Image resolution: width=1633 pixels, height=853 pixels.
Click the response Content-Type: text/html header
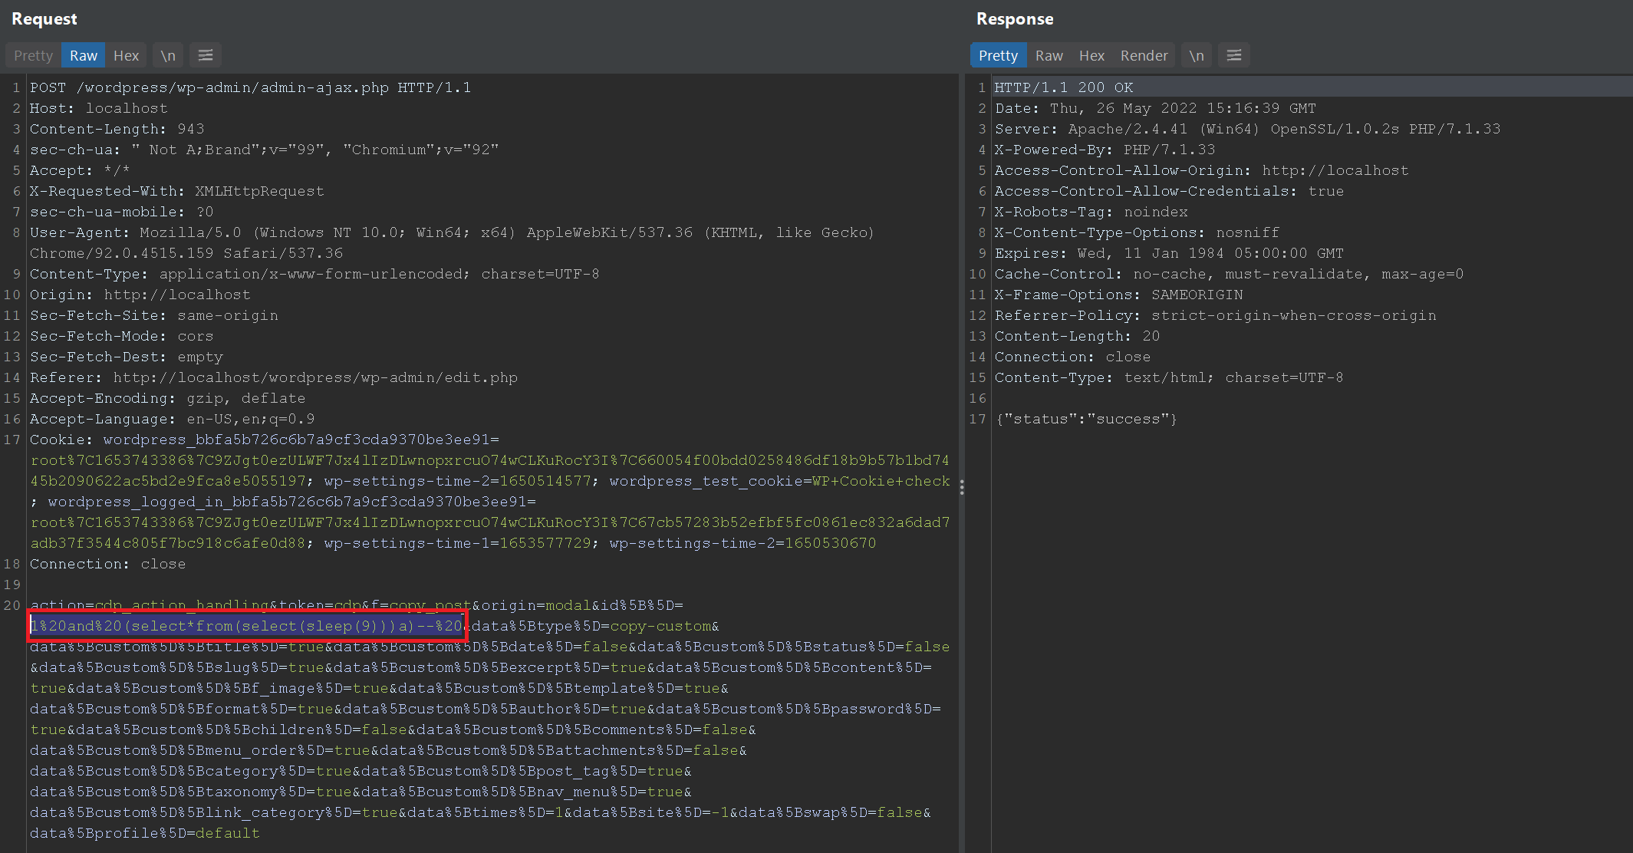tap(1170, 377)
